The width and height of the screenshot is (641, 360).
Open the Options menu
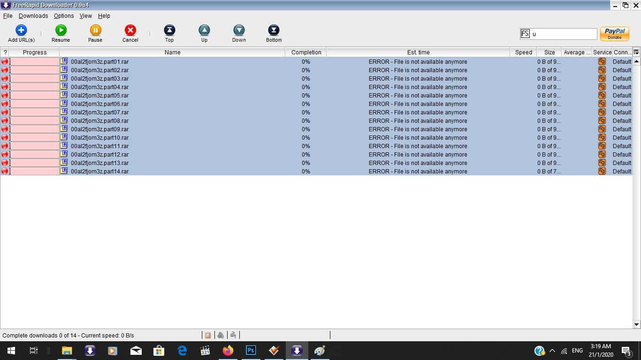click(64, 15)
